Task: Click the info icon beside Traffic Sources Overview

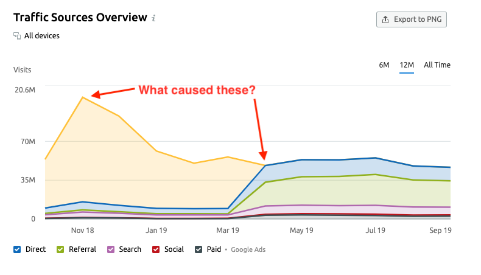Action: tap(154, 18)
